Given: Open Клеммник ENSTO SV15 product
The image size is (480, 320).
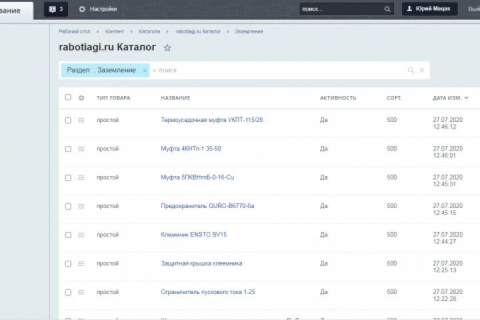Looking at the screenshot, I should tap(194, 235).
